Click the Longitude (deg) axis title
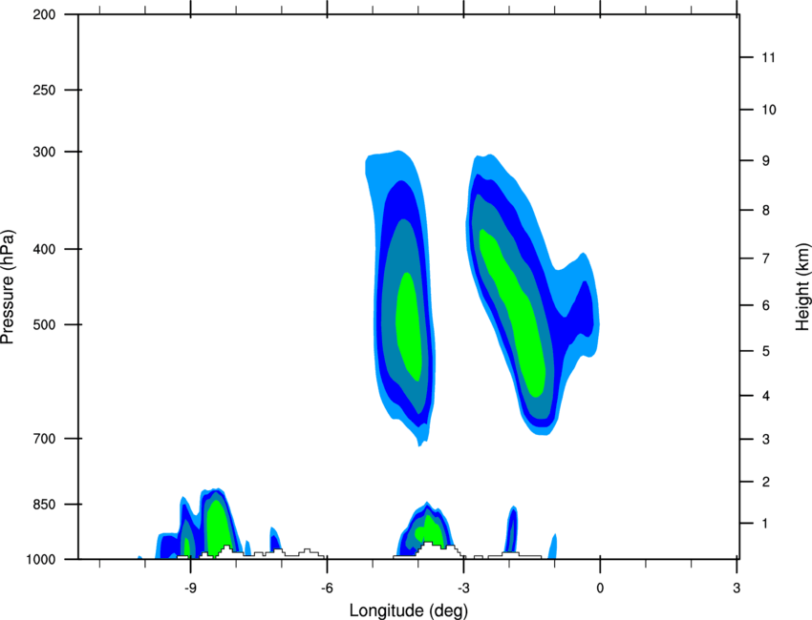812x620 pixels. pyautogui.click(x=409, y=610)
